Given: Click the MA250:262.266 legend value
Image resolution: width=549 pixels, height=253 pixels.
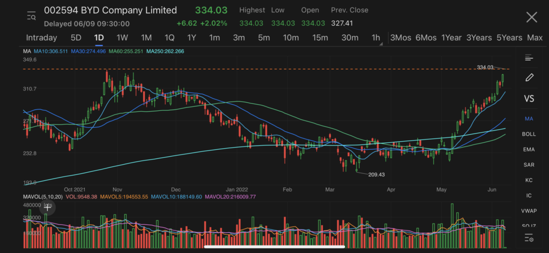Looking at the screenshot, I should pos(165,51).
